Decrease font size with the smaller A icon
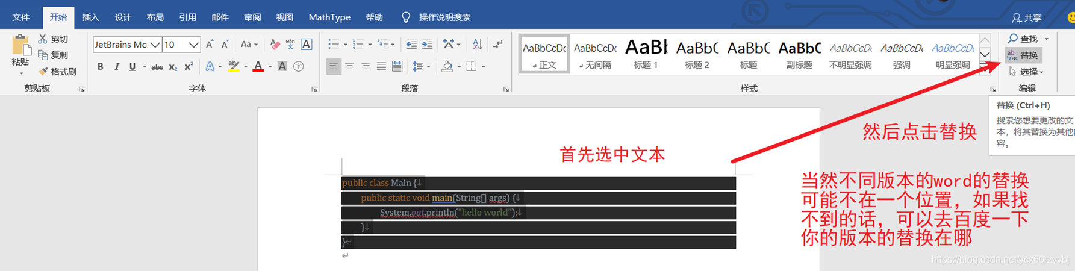1075x271 pixels. tap(225, 44)
